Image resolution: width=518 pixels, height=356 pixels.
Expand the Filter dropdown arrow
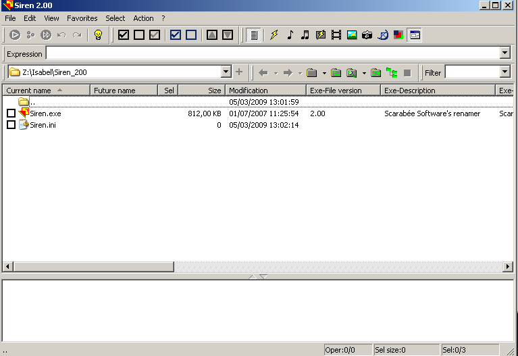click(504, 72)
